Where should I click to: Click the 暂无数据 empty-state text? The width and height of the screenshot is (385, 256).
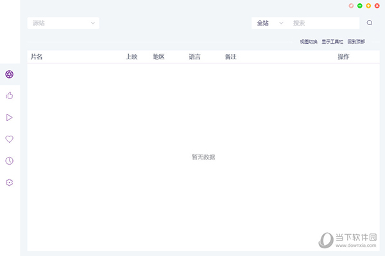pyautogui.click(x=203, y=157)
